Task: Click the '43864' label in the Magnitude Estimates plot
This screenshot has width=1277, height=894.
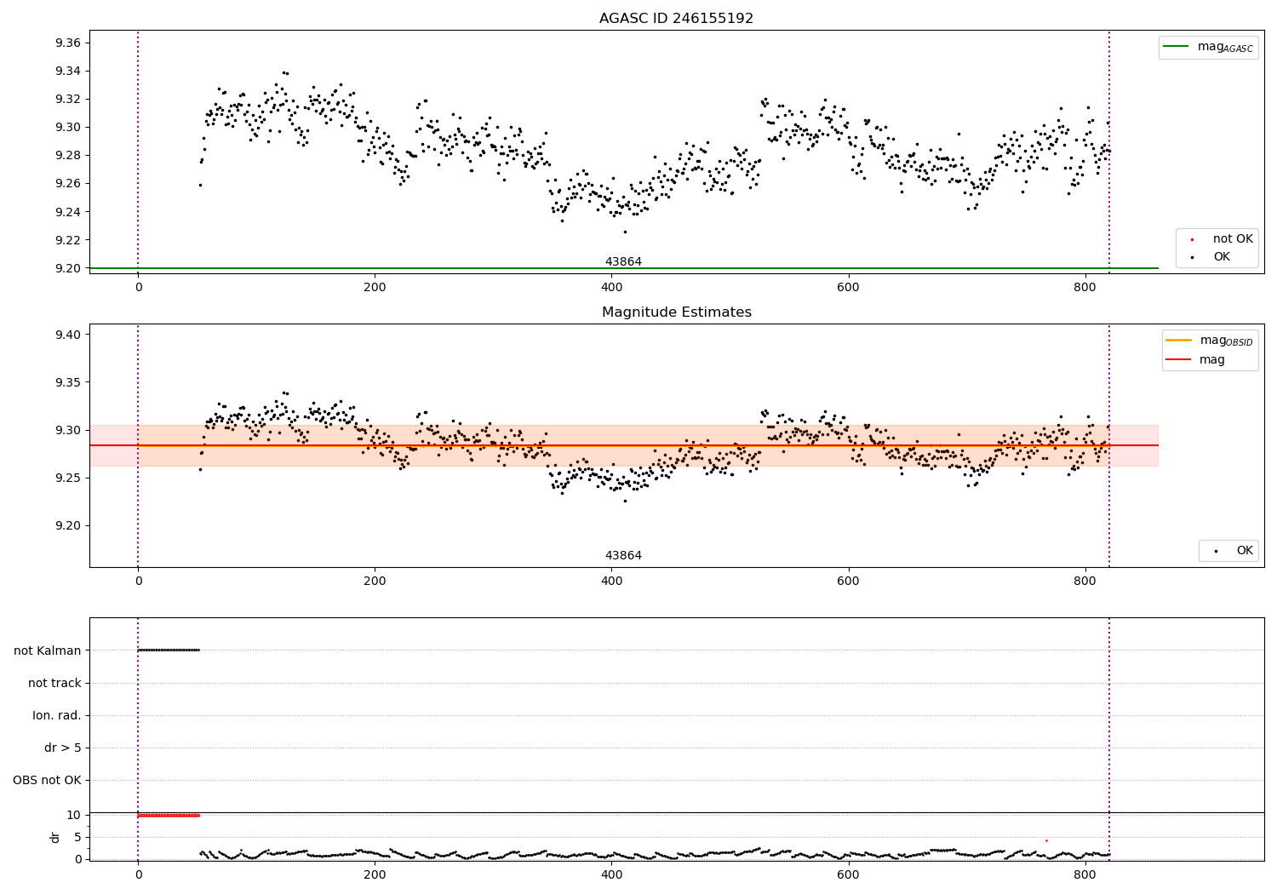Action: 623,555
